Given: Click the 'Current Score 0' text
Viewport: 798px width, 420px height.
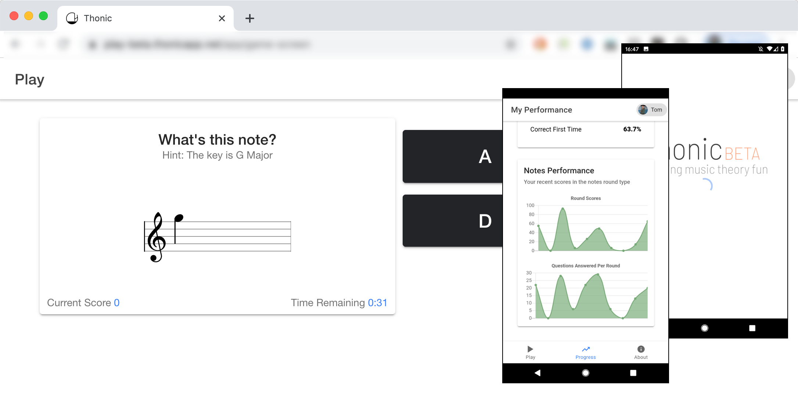Looking at the screenshot, I should pyautogui.click(x=83, y=303).
